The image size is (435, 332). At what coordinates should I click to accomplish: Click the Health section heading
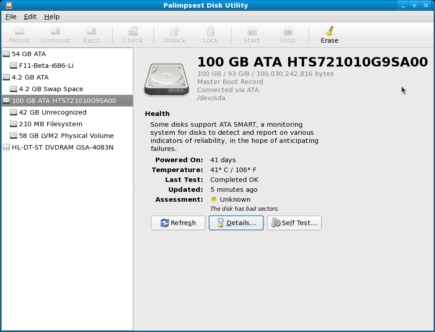(157, 114)
